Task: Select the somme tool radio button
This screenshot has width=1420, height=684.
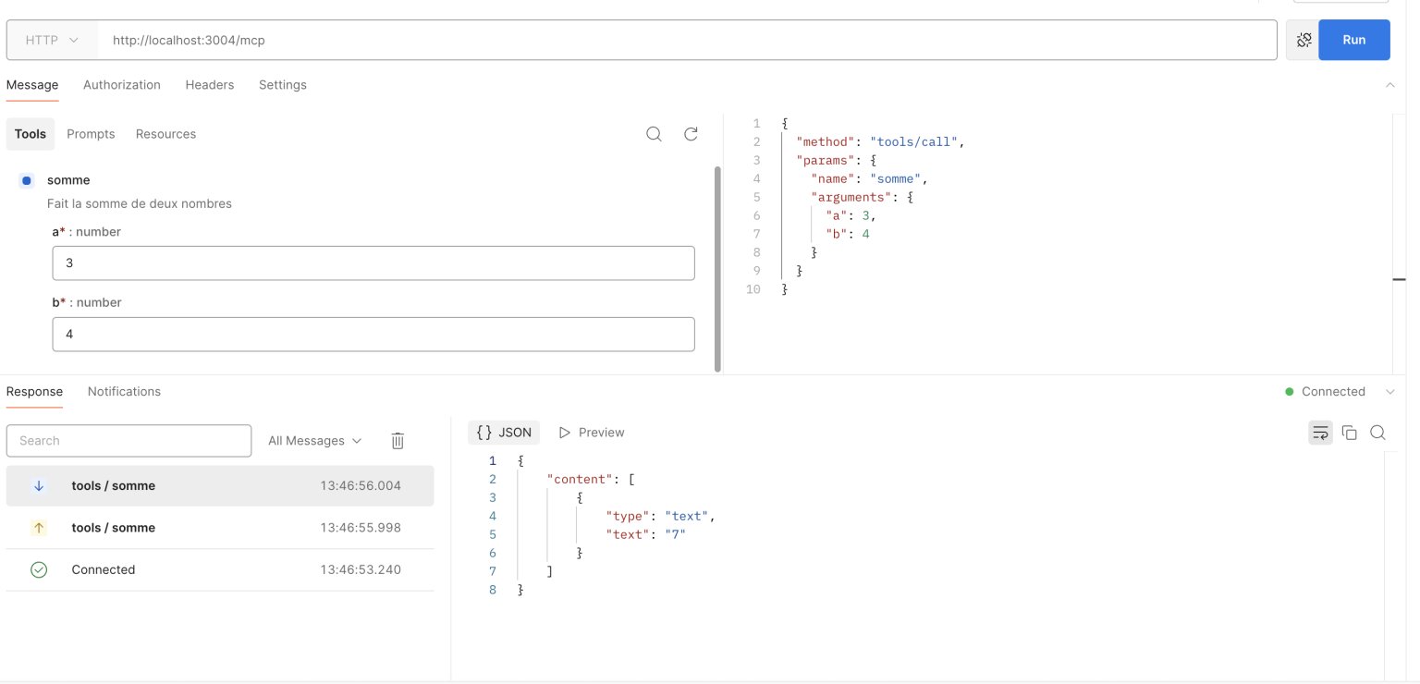Action: (x=27, y=180)
